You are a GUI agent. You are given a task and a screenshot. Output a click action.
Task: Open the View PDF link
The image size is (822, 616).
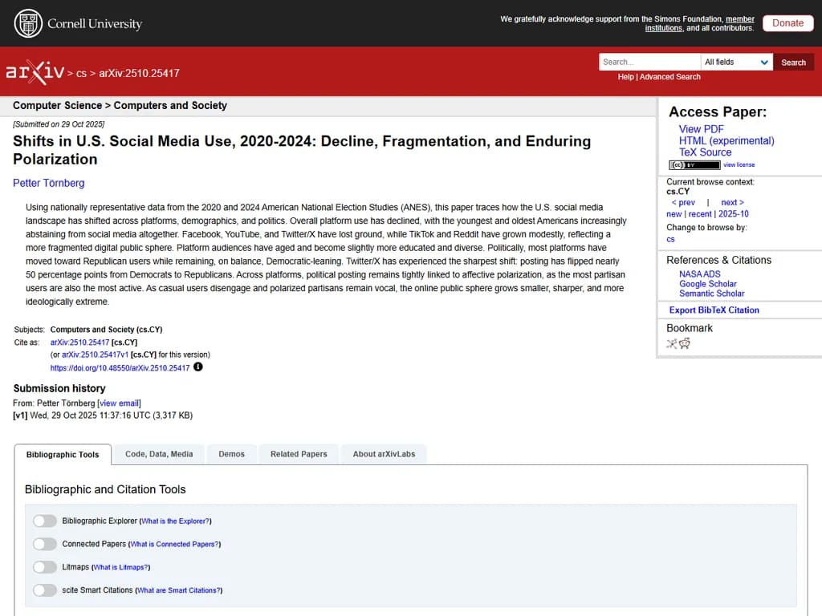pyautogui.click(x=701, y=128)
